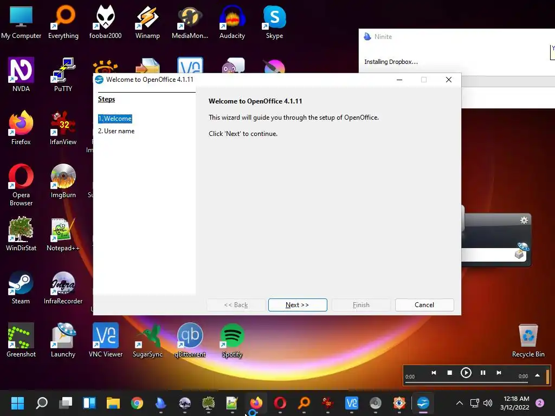Select SugarSync desktop icon

coord(147,340)
